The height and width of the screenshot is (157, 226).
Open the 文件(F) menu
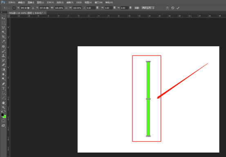12,2
